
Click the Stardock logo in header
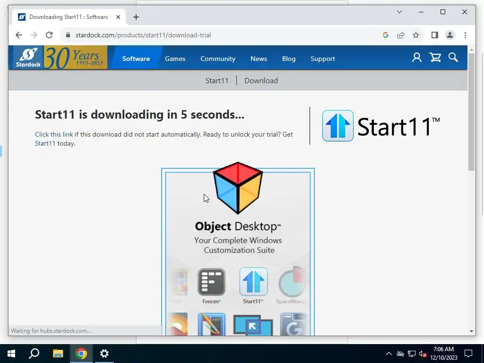(28, 57)
